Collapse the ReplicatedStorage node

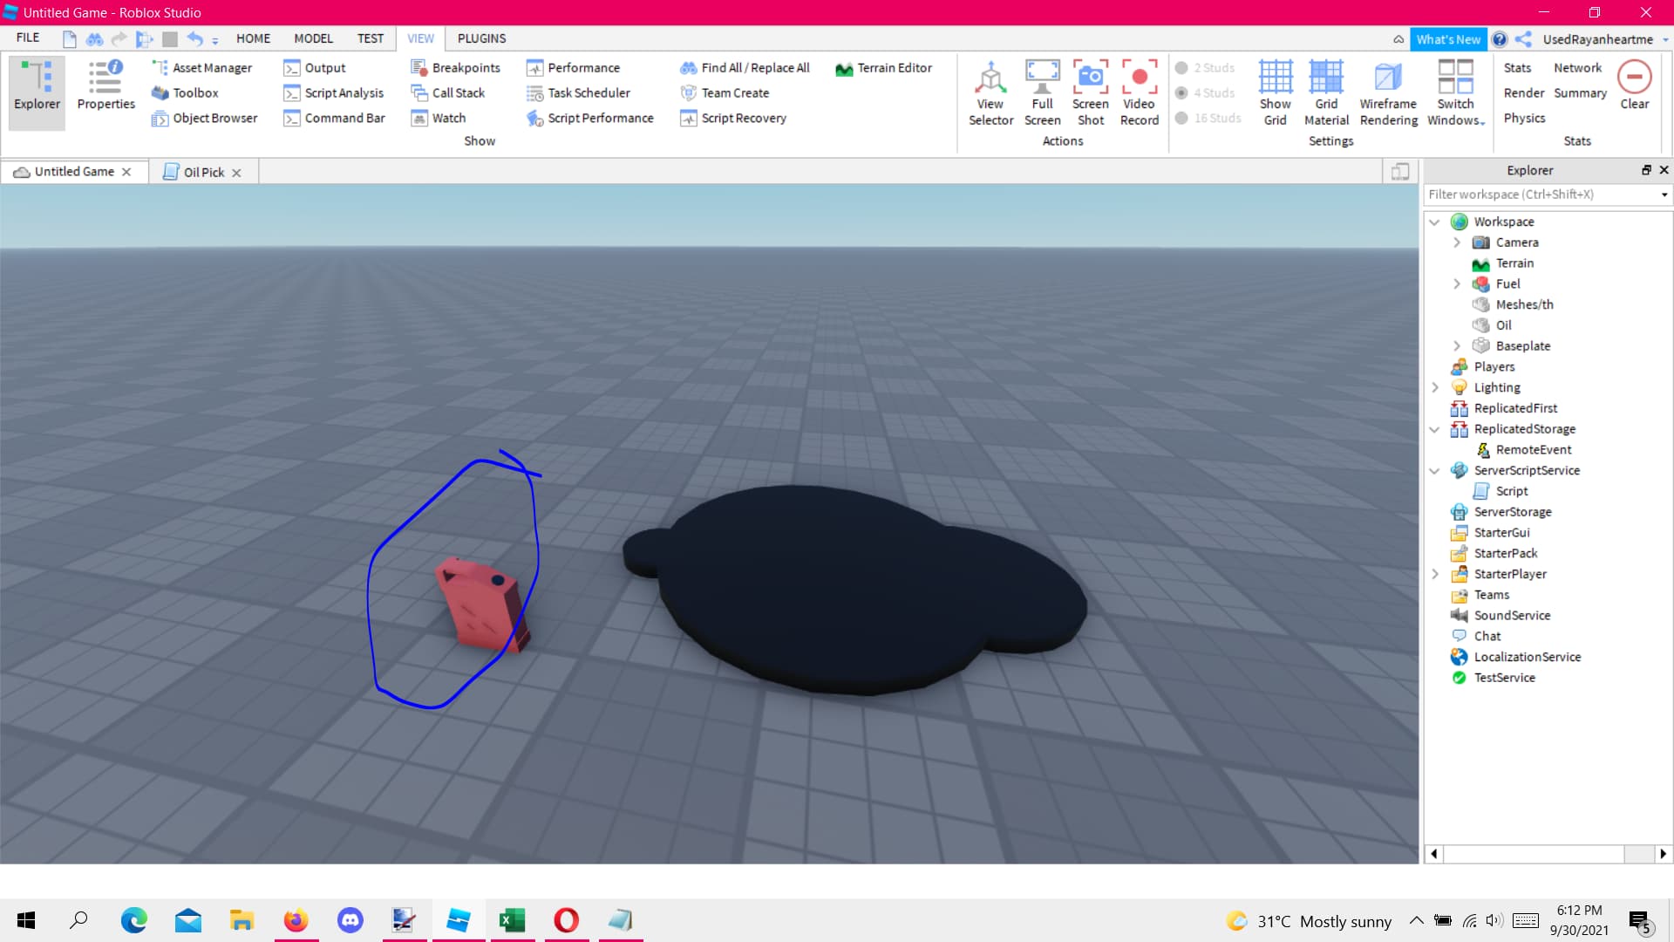(x=1434, y=429)
